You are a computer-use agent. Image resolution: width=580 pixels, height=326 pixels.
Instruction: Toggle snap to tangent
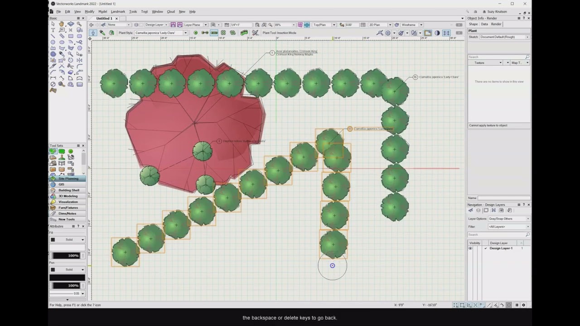(x=502, y=305)
